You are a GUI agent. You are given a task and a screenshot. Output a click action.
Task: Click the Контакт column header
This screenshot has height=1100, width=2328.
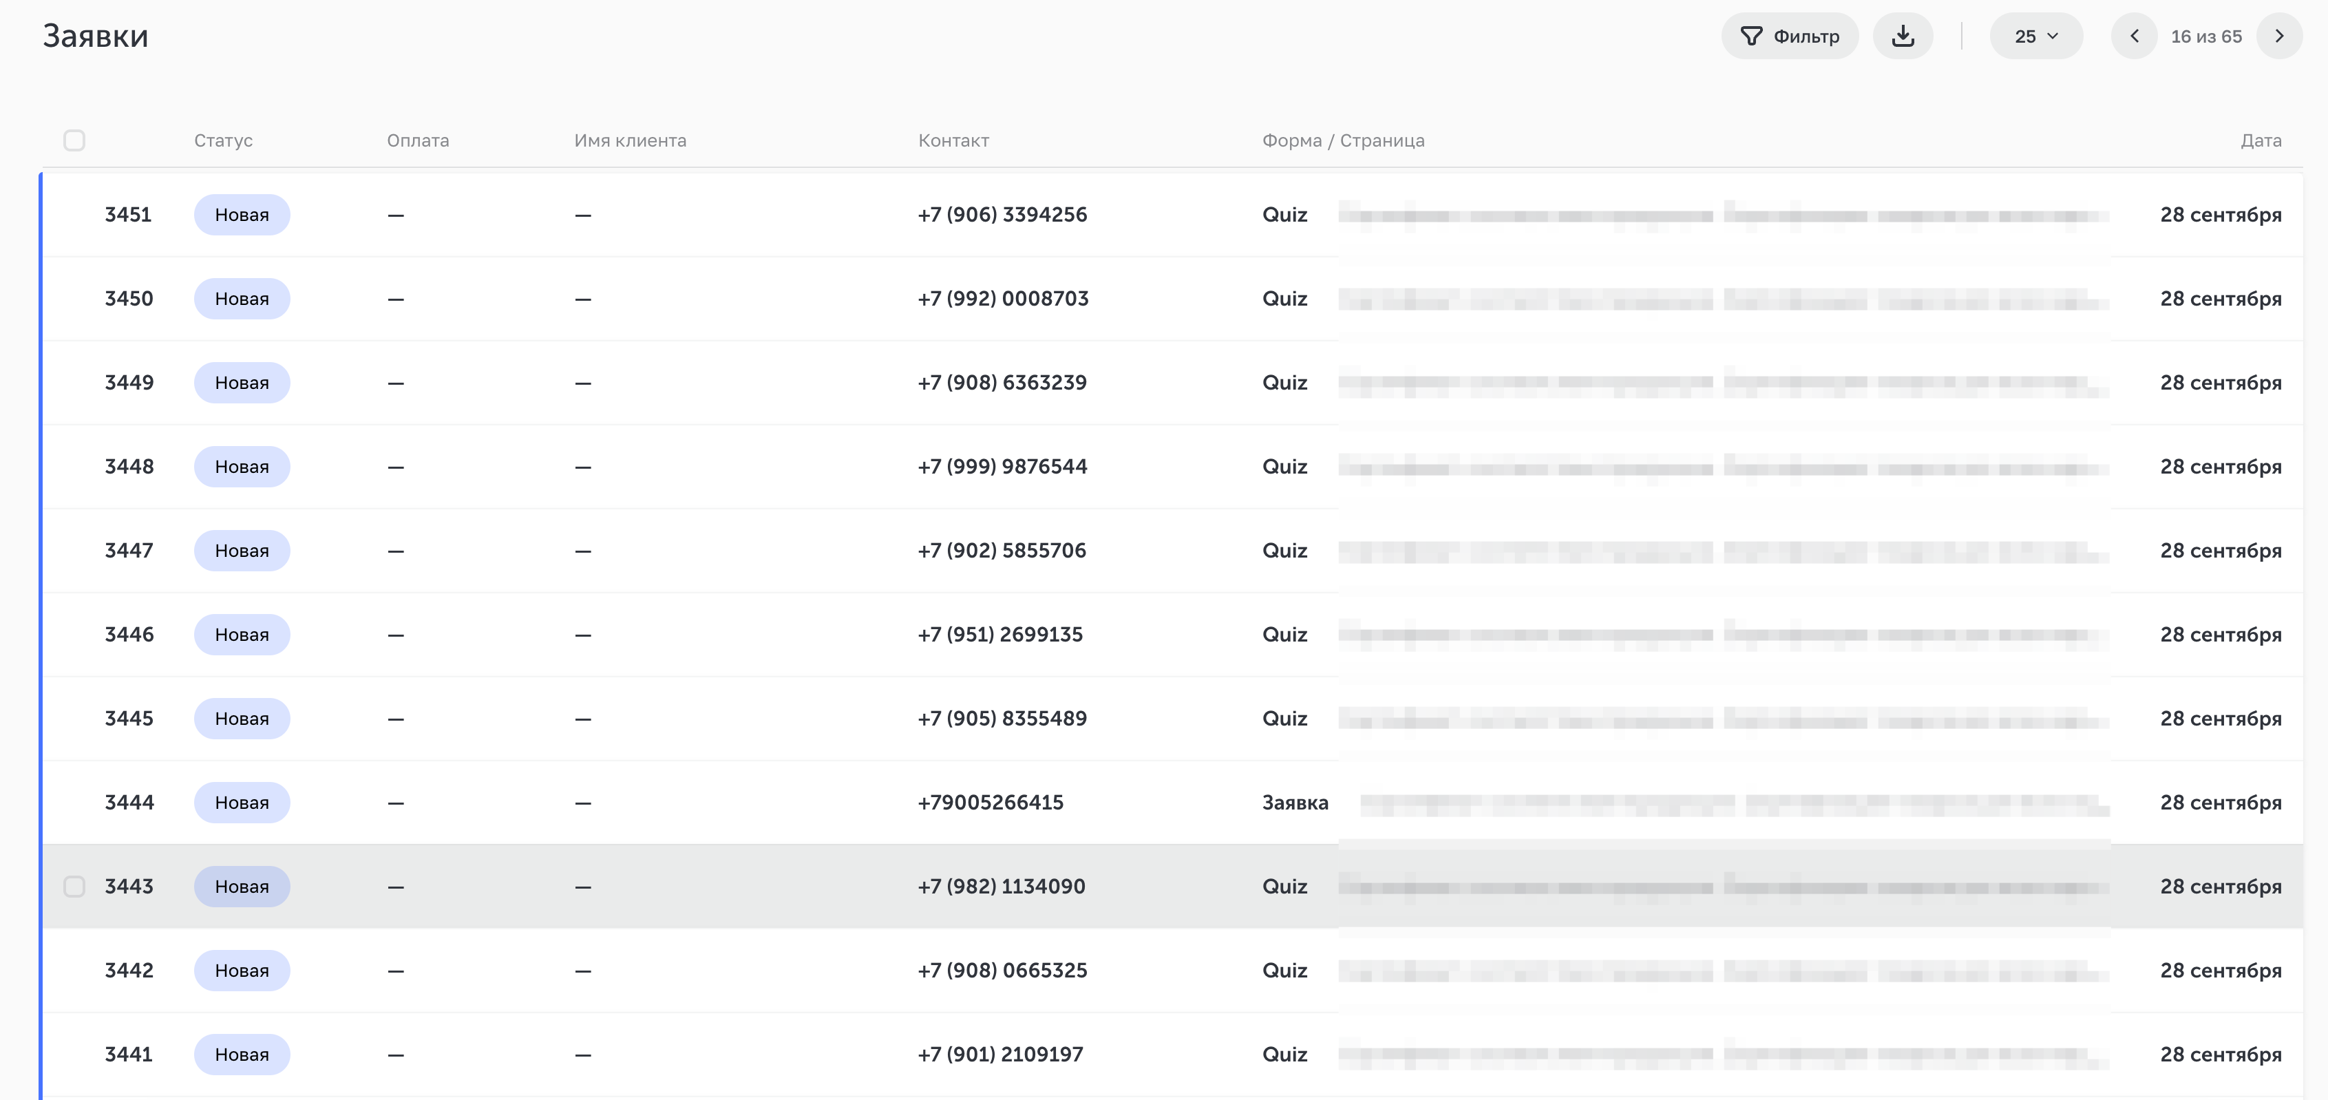pos(953,140)
